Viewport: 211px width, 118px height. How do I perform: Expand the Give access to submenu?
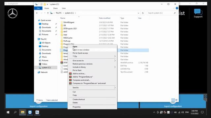(92, 61)
